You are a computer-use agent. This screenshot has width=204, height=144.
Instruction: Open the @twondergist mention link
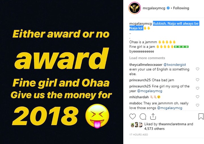(x=175, y=65)
